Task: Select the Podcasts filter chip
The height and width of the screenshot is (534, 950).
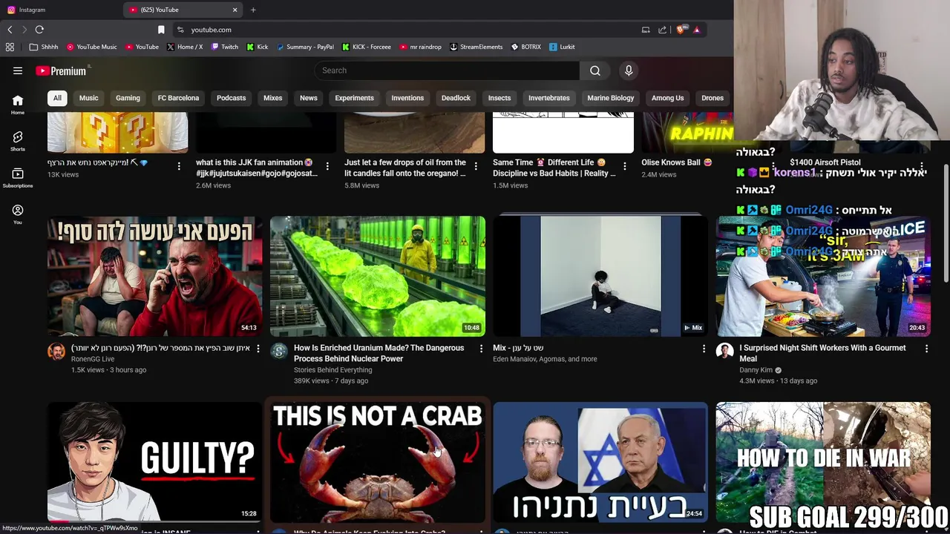Action: coord(231,98)
